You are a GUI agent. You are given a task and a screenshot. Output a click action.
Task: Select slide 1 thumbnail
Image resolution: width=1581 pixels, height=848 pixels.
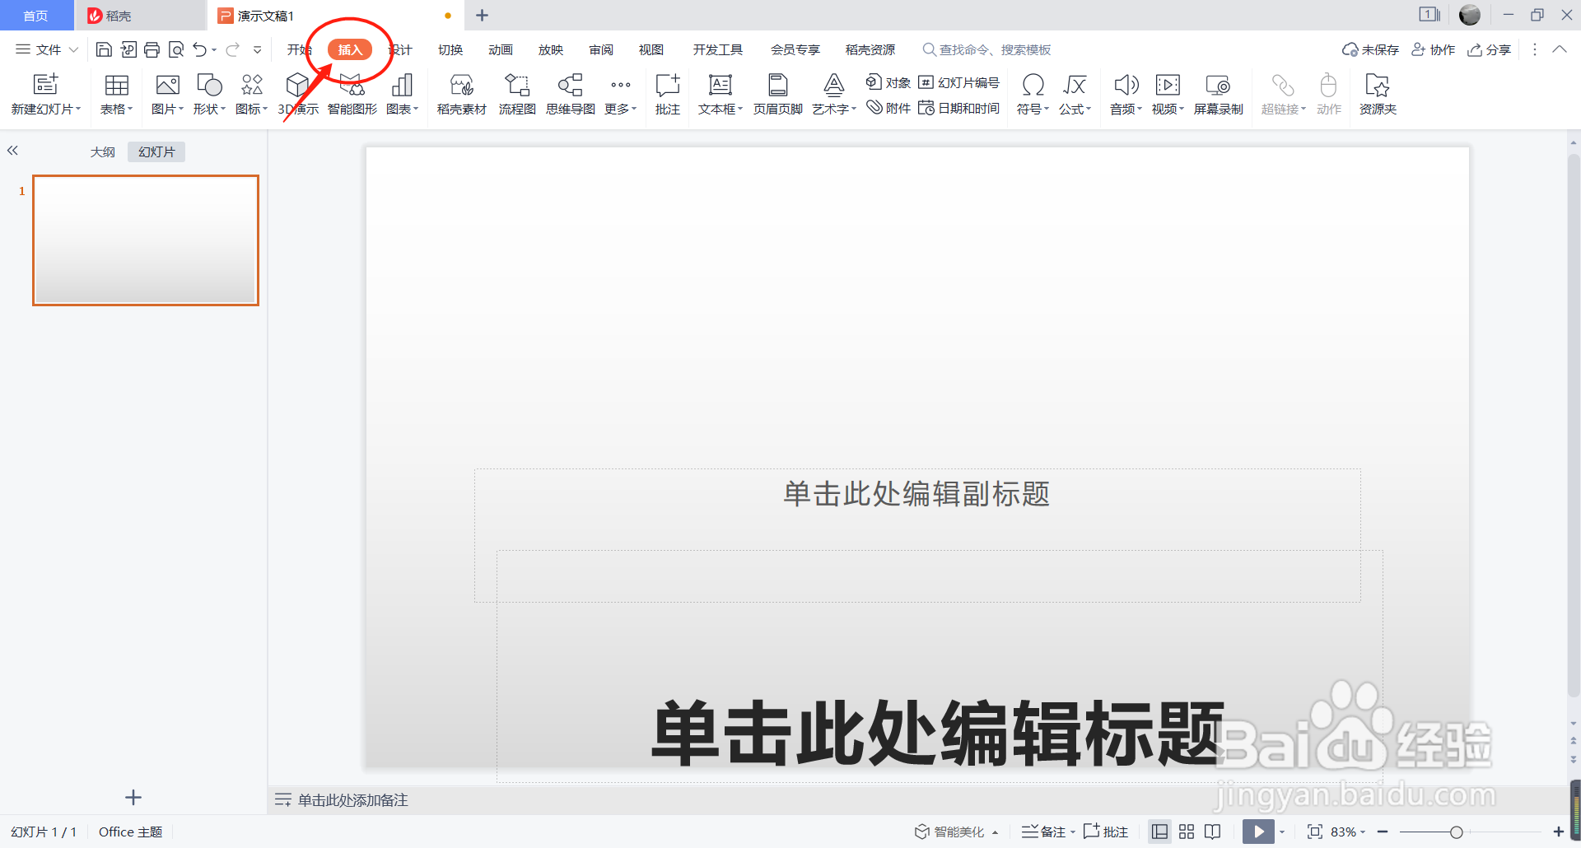pos(146,240)
